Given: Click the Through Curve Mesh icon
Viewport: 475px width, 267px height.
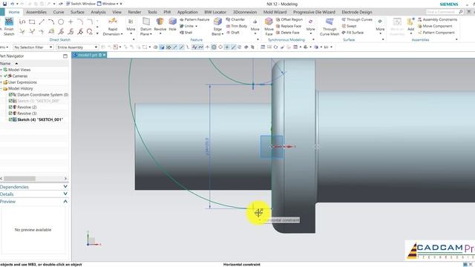Looking at the screenshot, I should coord(330,22).
